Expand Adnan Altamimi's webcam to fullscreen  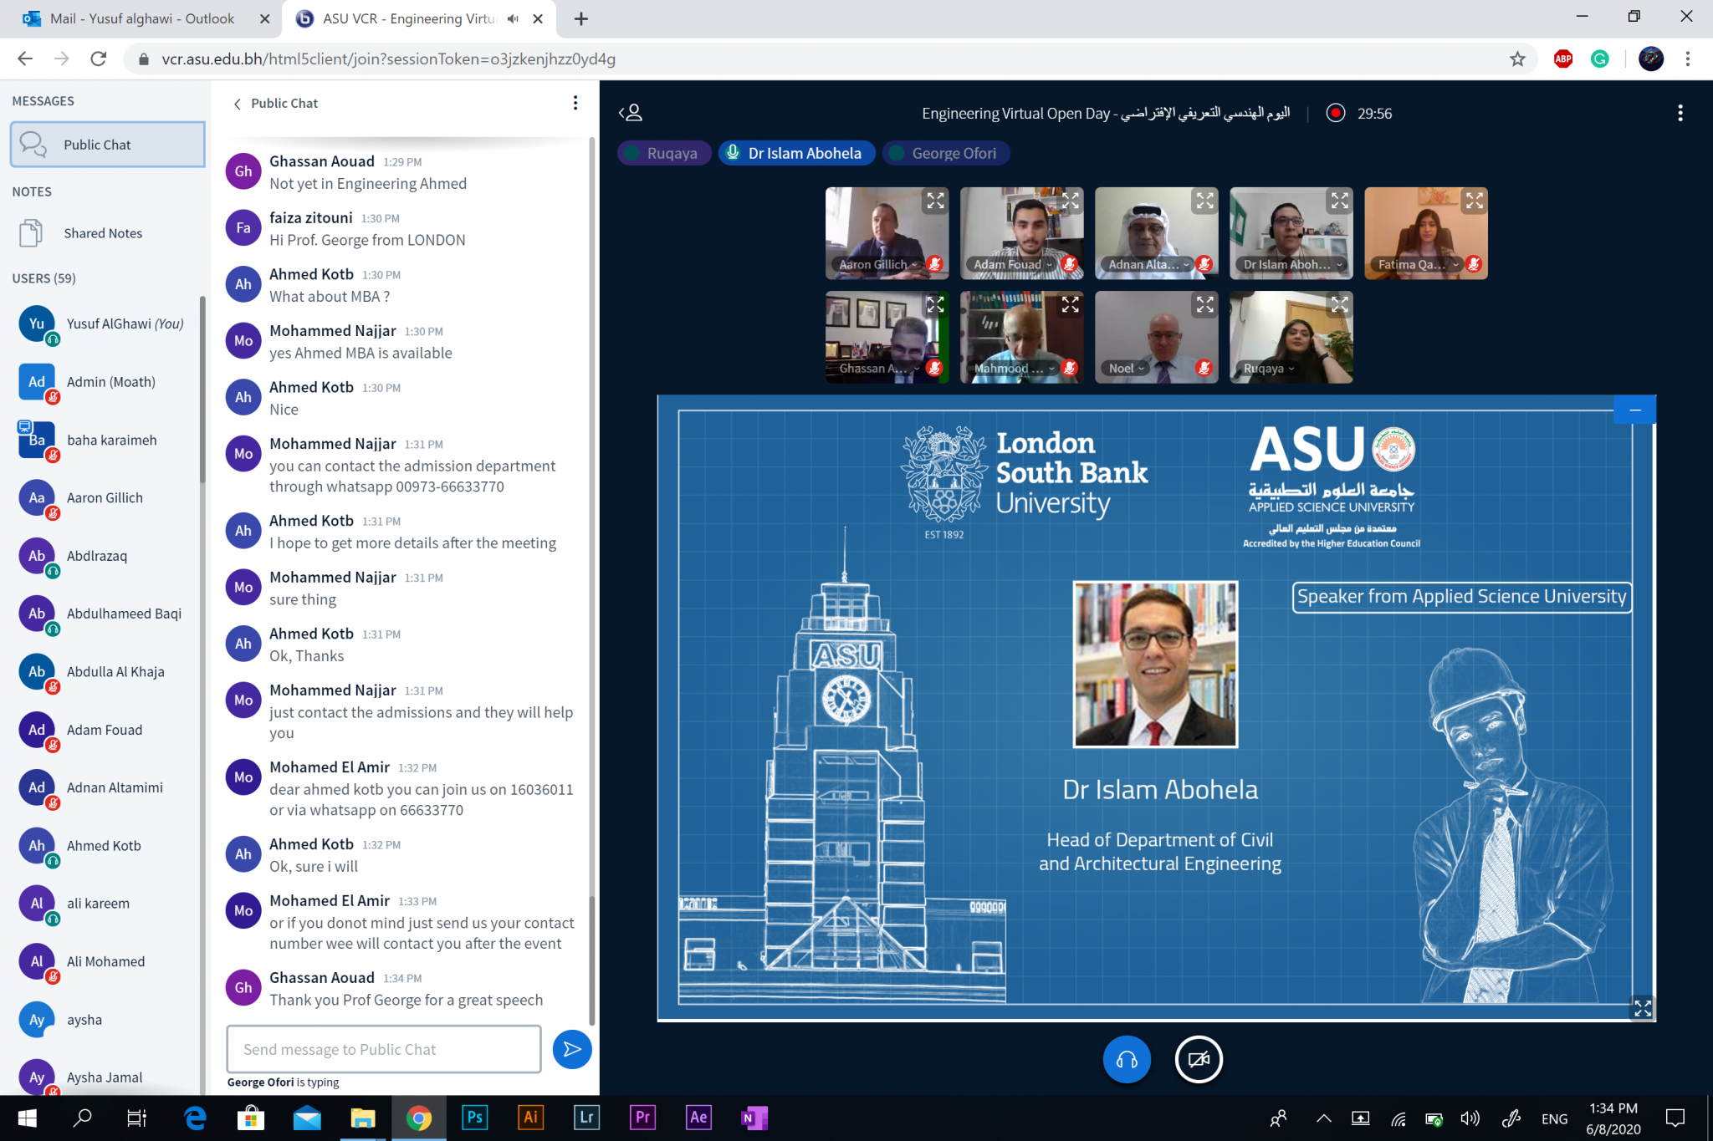[1204, 201]
